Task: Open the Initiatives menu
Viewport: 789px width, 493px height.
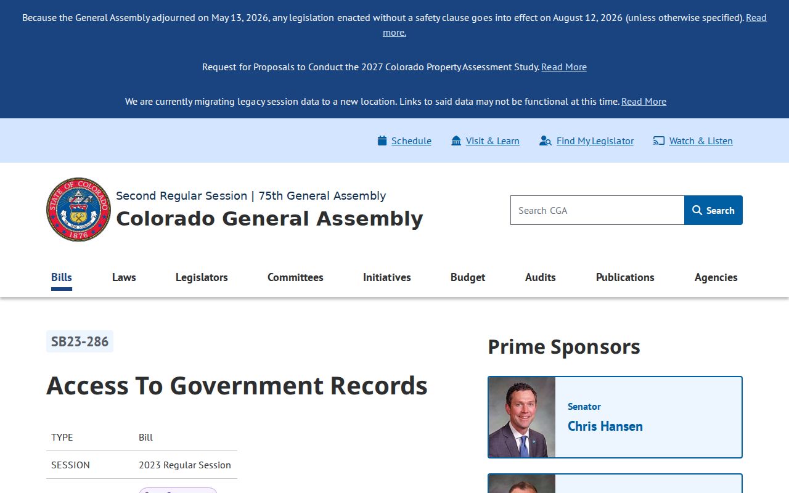Action: pos(387,277)
